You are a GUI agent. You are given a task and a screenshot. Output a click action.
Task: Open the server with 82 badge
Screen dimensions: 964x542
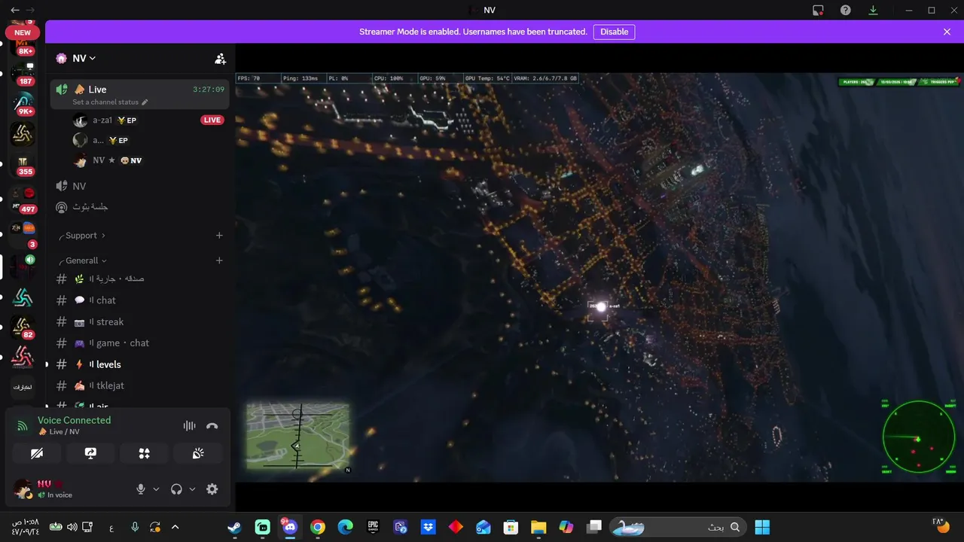(23, 327)
